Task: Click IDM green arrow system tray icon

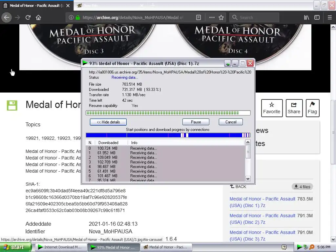Action: point(299,247)
